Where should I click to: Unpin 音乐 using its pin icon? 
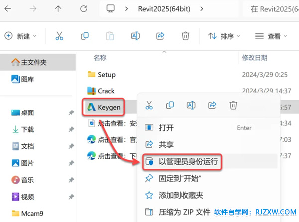tap(71, 180)
